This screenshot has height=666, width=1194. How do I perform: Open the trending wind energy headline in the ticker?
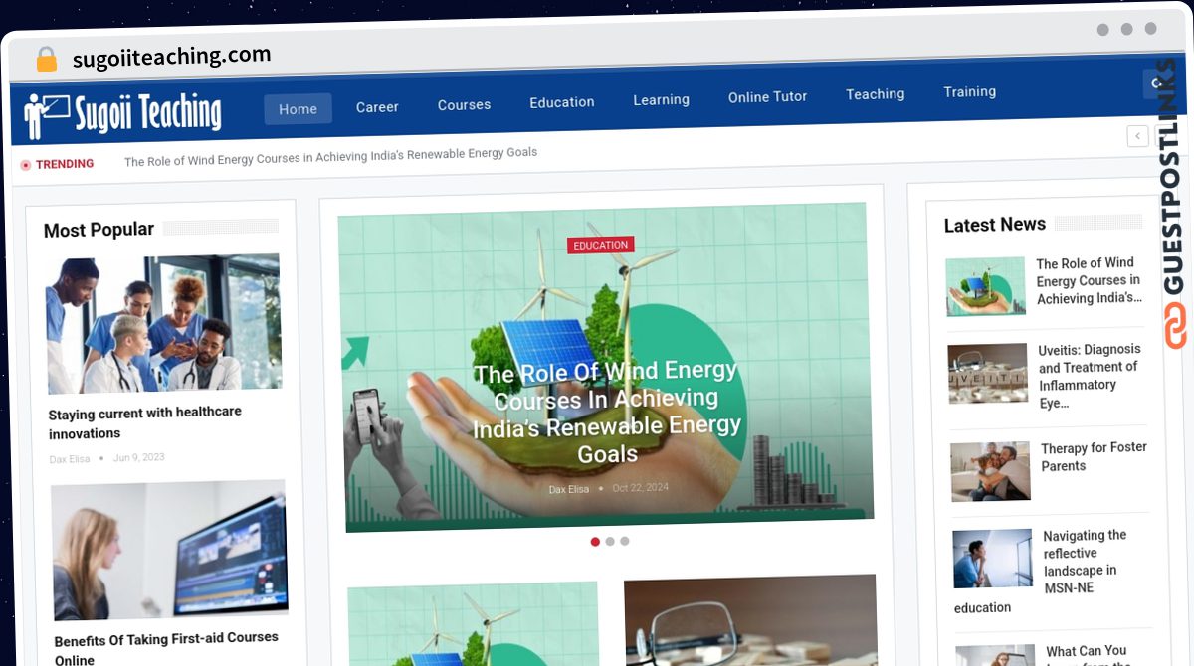330,156
